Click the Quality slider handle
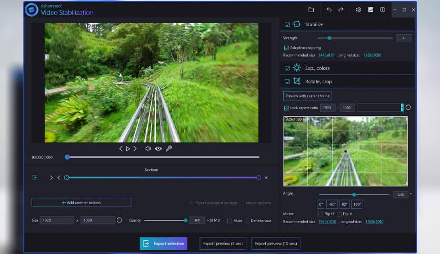 186,220
